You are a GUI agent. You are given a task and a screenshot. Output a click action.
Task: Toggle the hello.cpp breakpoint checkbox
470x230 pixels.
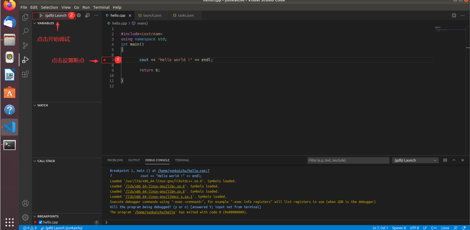point(40,222)
